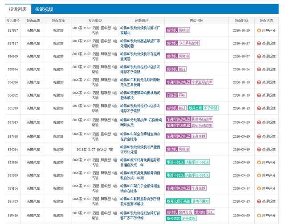
Task: Click 处理反馈 status text in row 536969
Action: pos(269,57)
